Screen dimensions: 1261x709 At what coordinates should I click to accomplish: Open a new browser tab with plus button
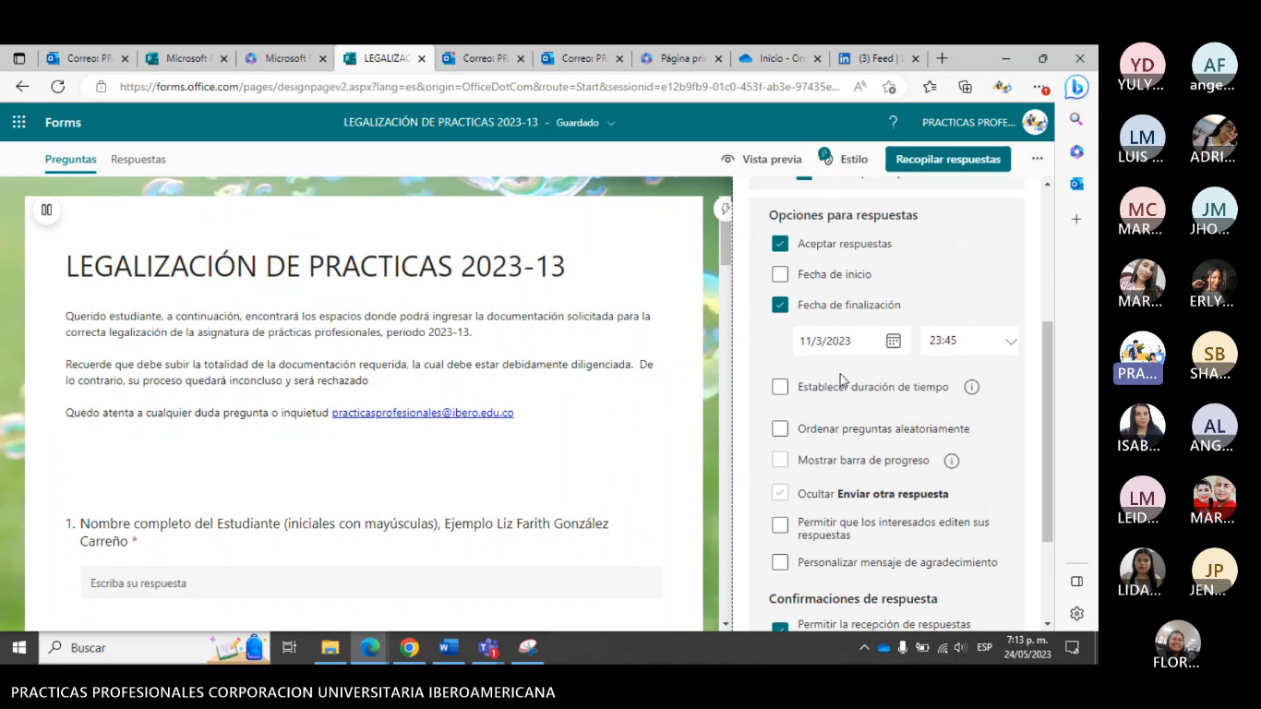click(x=943, y=58)
